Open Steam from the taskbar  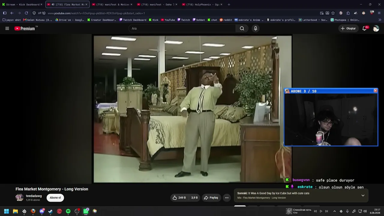click(x=50, y=211)
